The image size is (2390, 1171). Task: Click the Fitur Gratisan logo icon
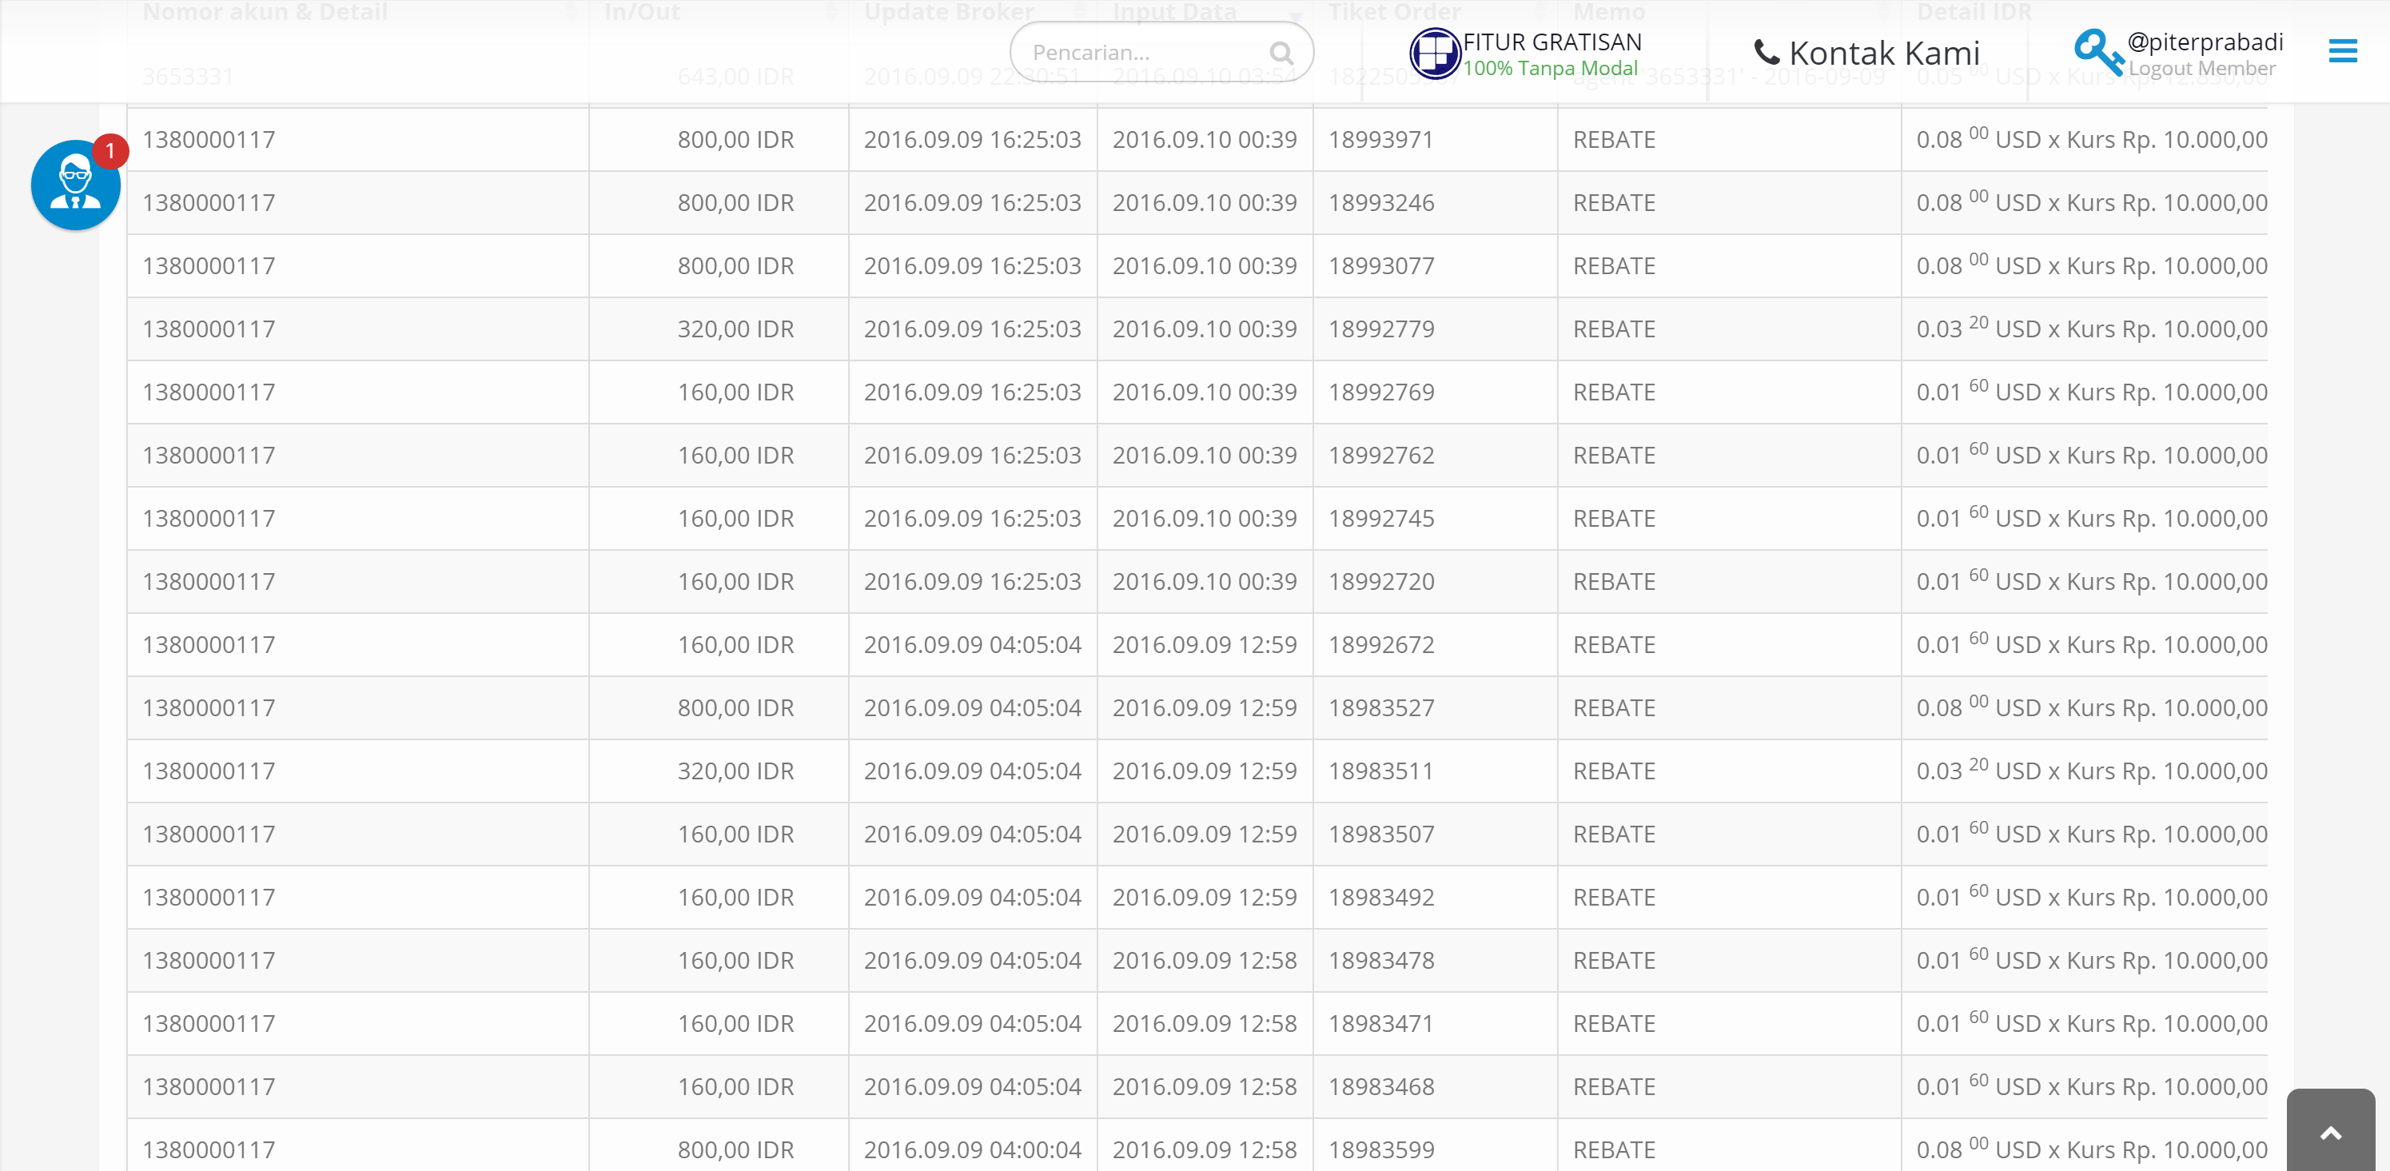[1434, 53]
